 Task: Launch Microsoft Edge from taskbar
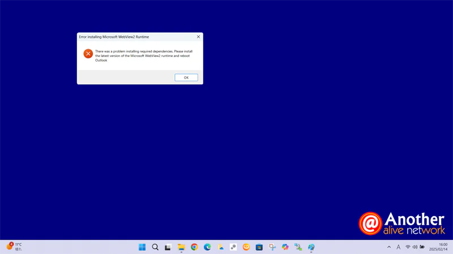[x=207, y=247]
